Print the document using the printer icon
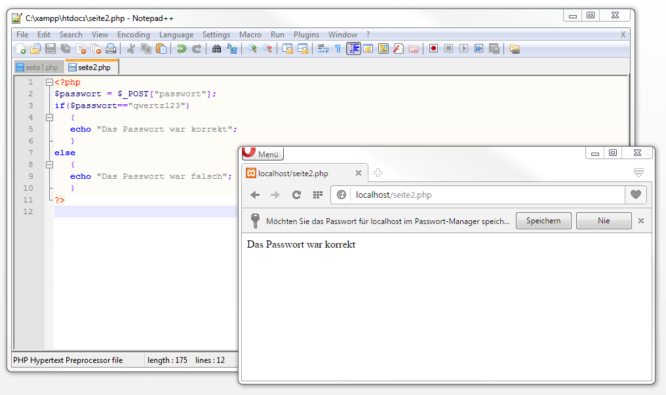Image resolution: width=666 pixels, height=395 pixels. coord(111,48)
